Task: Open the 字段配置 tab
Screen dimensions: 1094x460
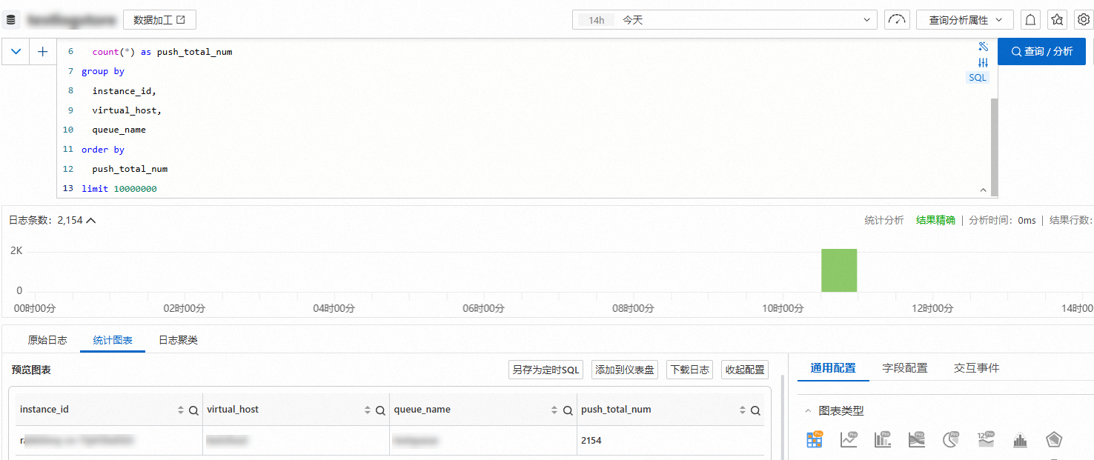Action: coord(905,368)
